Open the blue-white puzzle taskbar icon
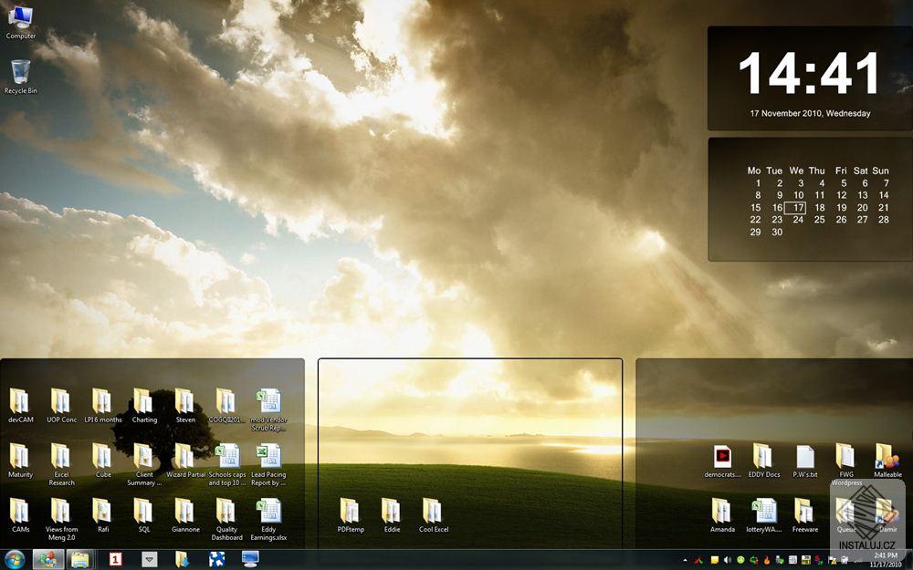Viewport: 913px width, 570px height. [x=216, y=560]
